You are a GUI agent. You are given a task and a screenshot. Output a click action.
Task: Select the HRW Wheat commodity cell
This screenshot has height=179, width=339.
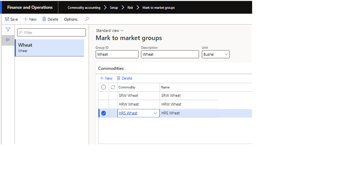138,104
